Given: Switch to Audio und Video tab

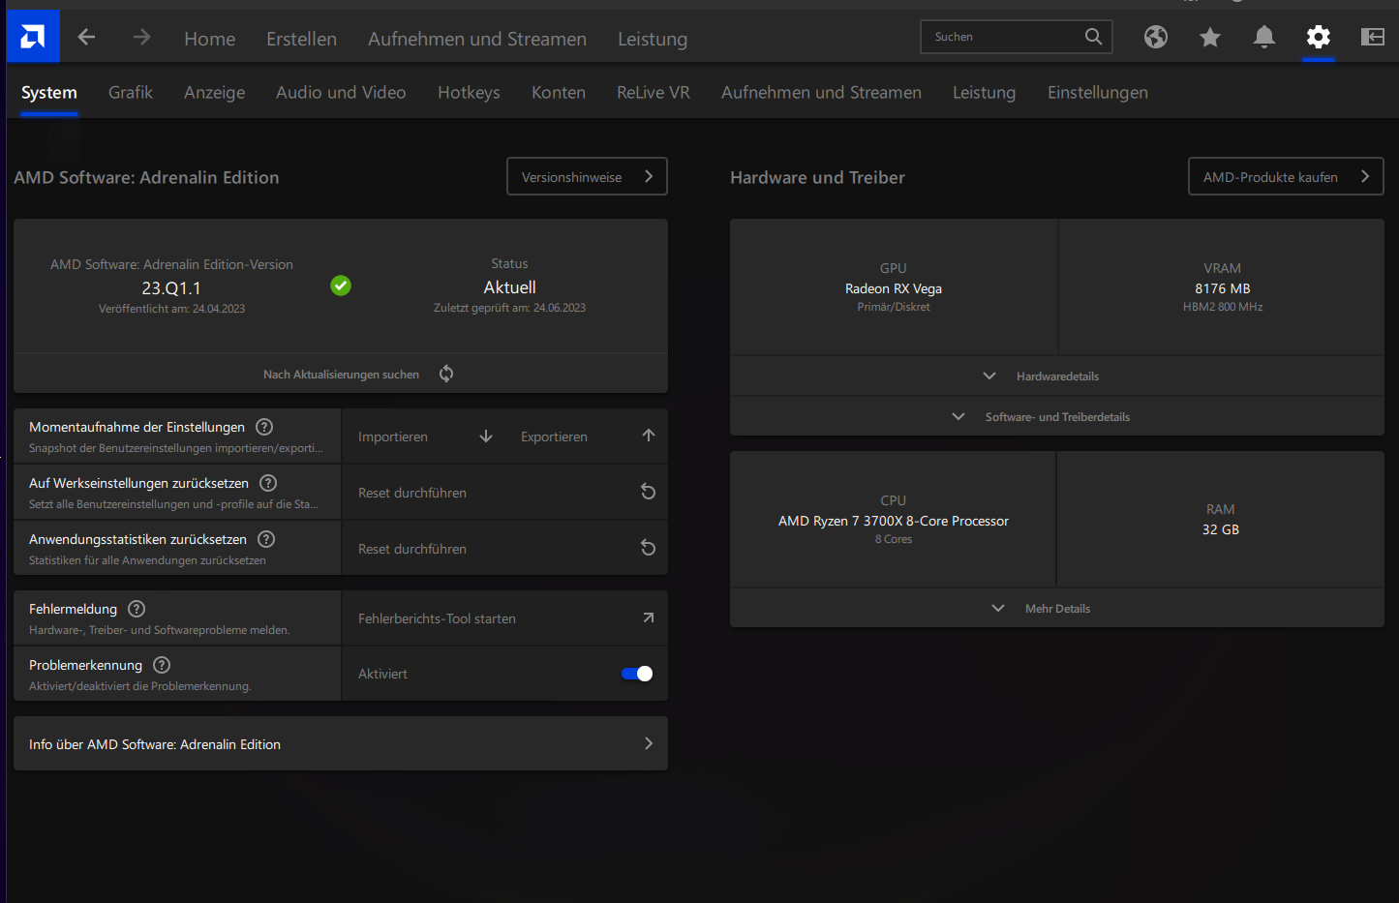Looking at the screenshot, I should pyautogui.click(x=341, y=92).
